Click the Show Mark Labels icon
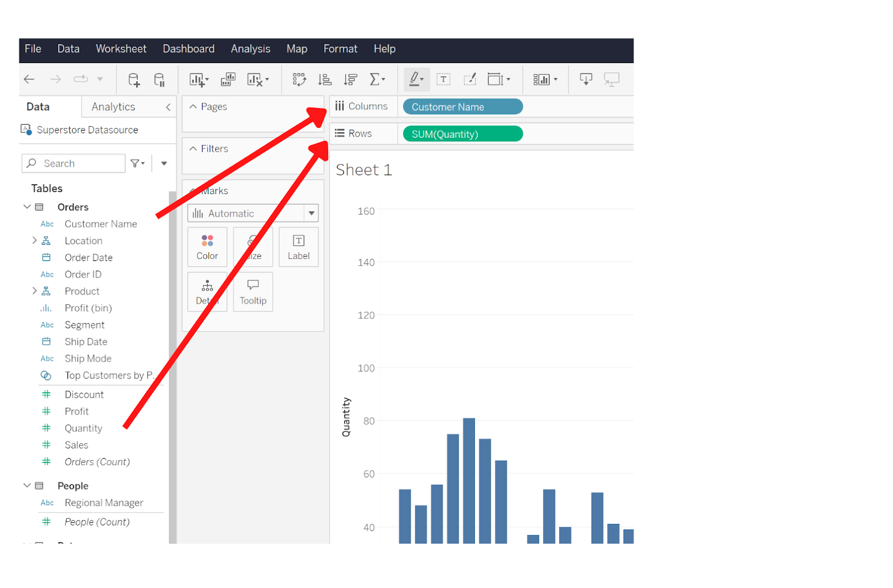 (444, 79)
